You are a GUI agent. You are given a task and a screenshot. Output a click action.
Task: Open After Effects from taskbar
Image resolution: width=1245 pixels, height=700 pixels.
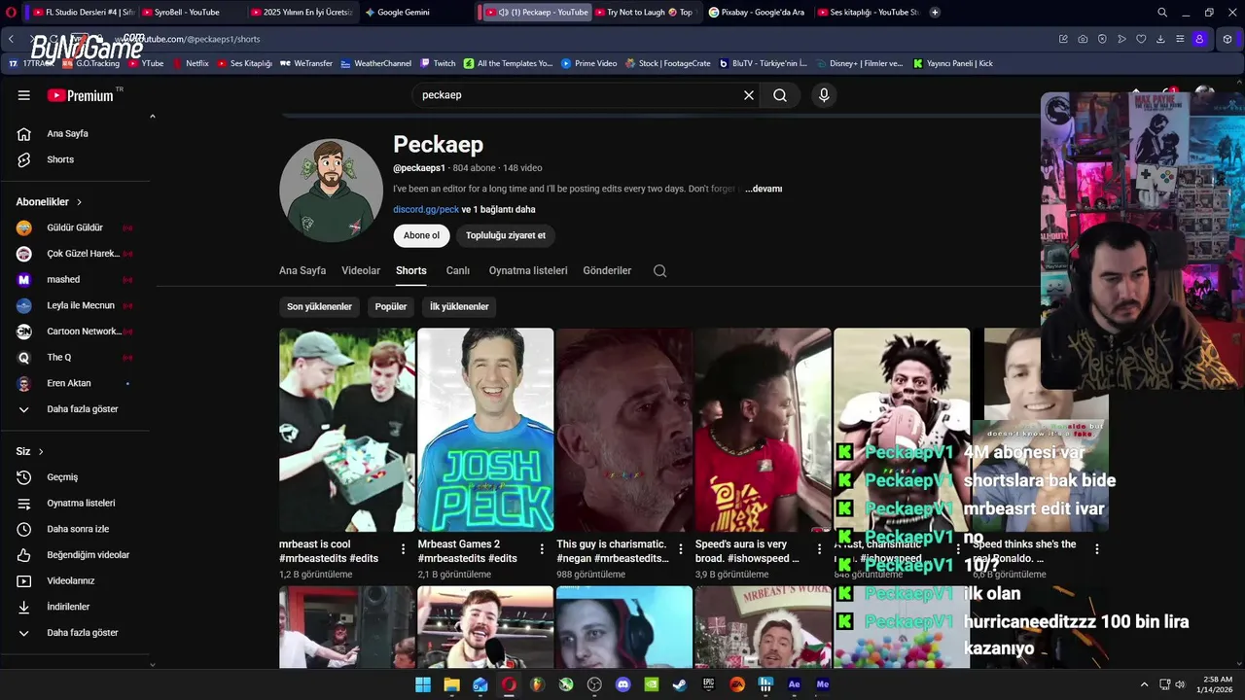click(x=795, y=684)
